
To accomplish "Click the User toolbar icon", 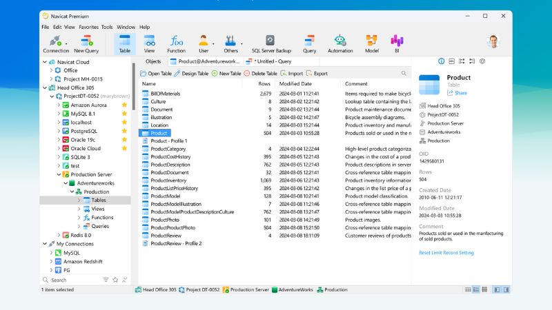I will (x=203, y=44).
